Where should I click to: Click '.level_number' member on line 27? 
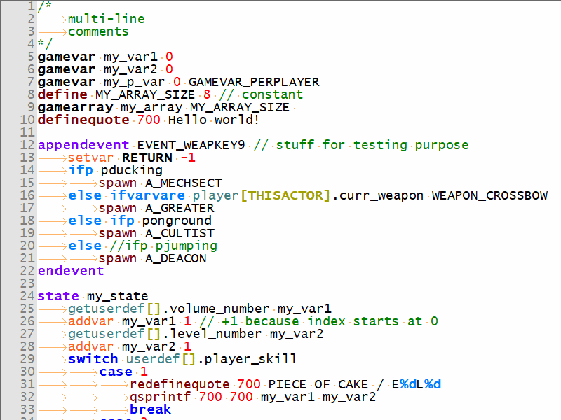click(212, 334)
